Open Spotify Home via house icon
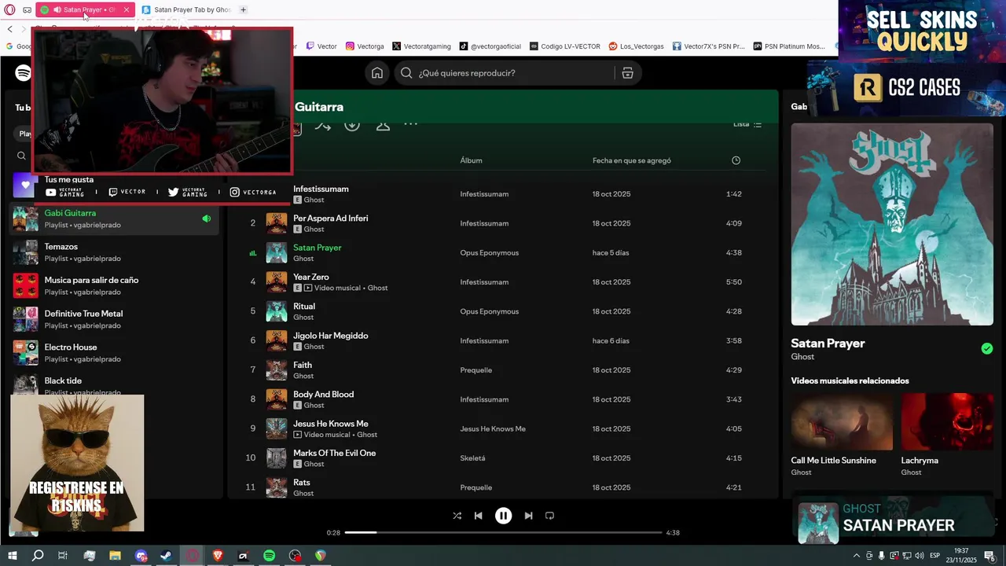 377,73
